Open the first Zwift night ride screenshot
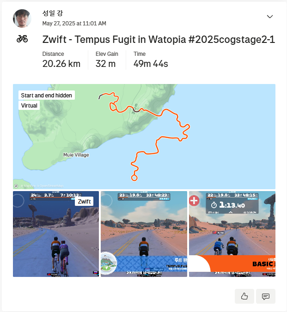The width and height of the screenshot is (287, 312). (56, 234)
